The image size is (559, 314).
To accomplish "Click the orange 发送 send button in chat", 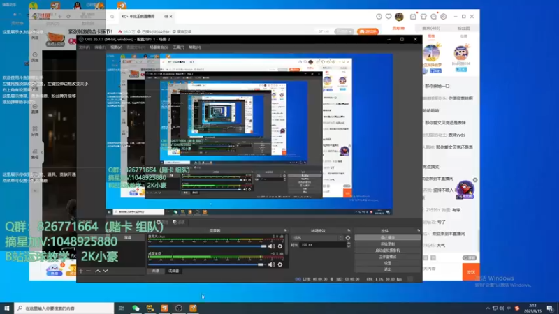I will point(471,272).
